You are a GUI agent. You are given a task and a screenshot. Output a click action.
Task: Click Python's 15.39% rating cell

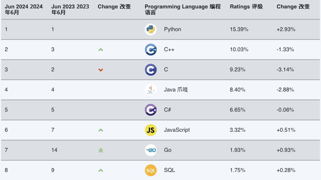pyautogui.click(x=239, y=29)
